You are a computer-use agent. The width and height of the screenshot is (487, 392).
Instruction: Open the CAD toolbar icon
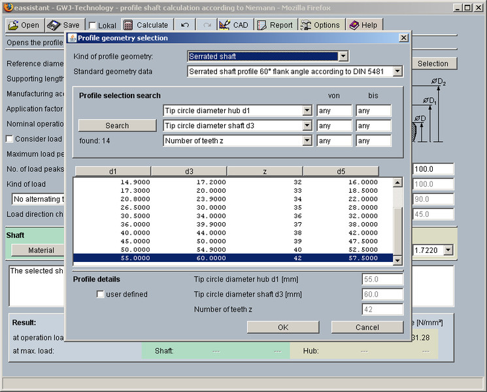coord(224,25)
